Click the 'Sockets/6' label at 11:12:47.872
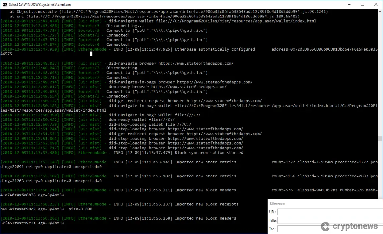This screenshot has width=383, height=234. (89, 40)
